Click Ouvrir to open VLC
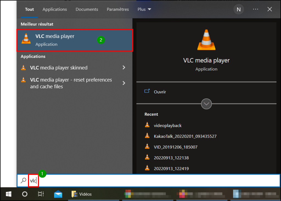The image size is (281, 201). (x=160, y=92)
